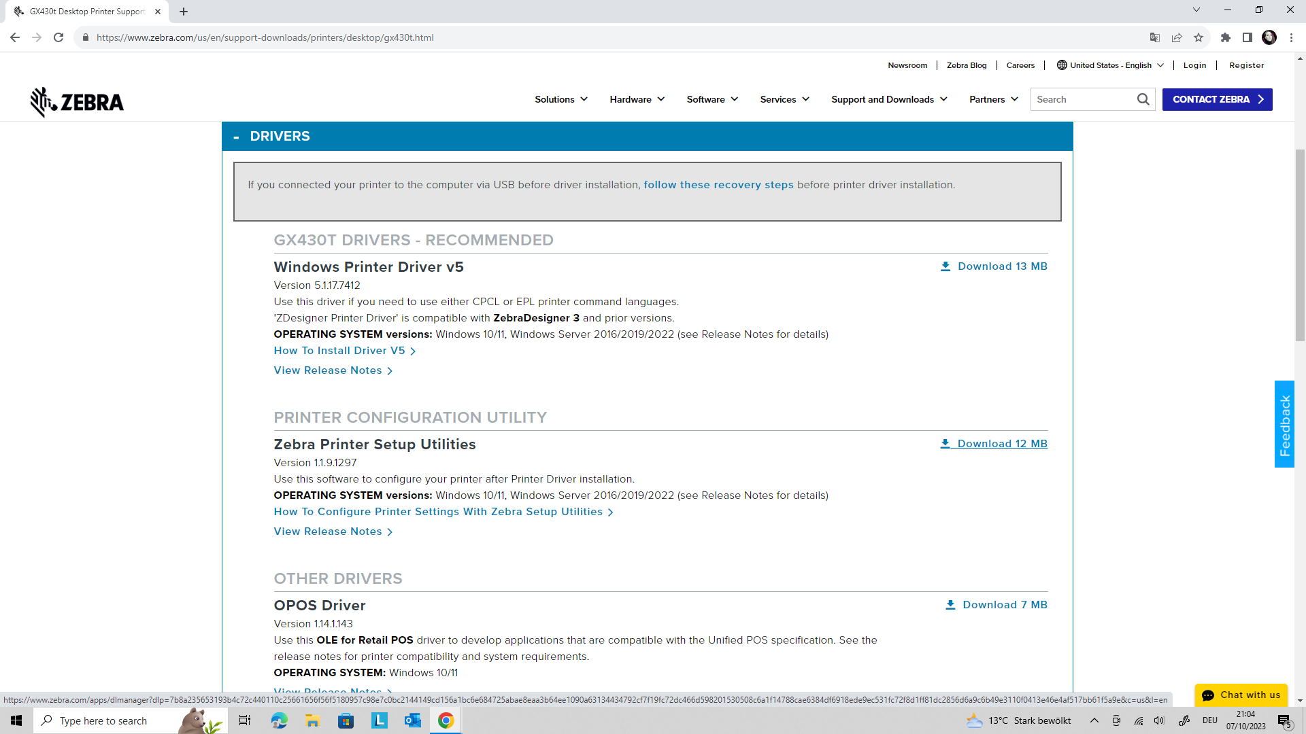
Task: Click the search magnifier icon
Action: pyautogui.click(x=1143, y=99)
